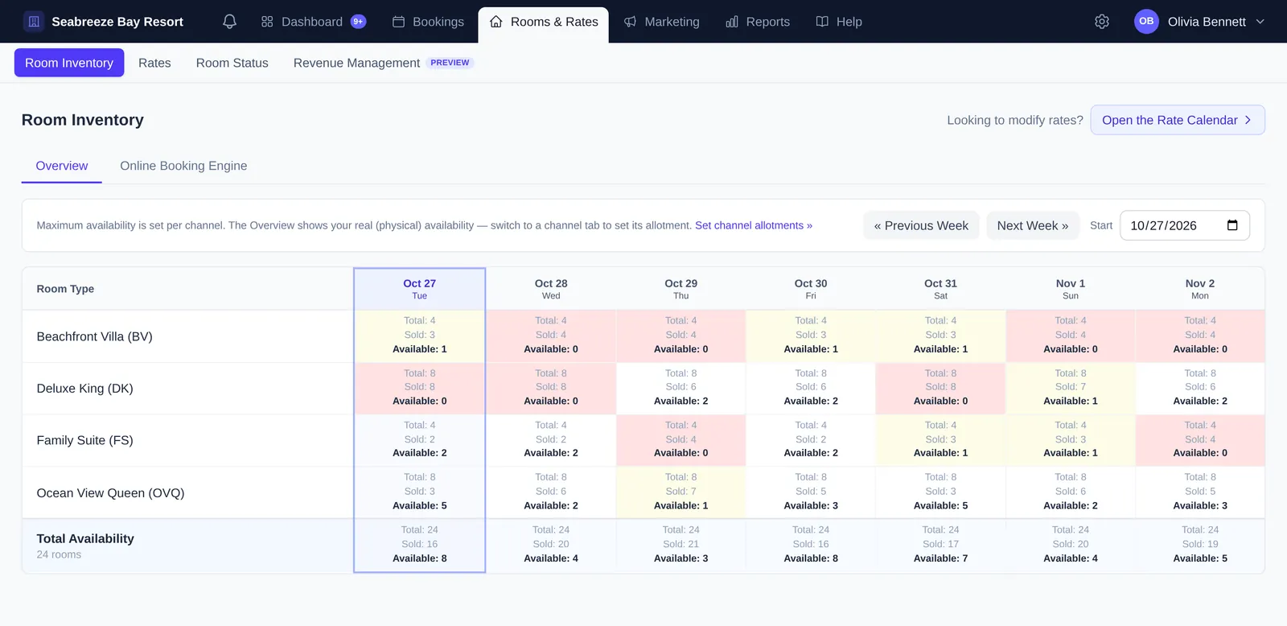1287x626 pixels.
Task: Click the Deluxe King (DK) row label
Action: (x=85, y=388)
